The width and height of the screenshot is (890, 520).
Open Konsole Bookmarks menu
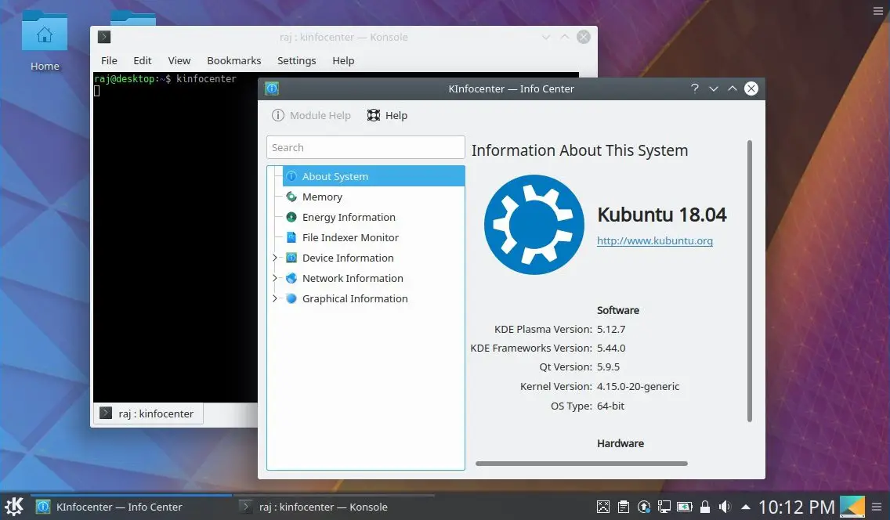point(233,60)
